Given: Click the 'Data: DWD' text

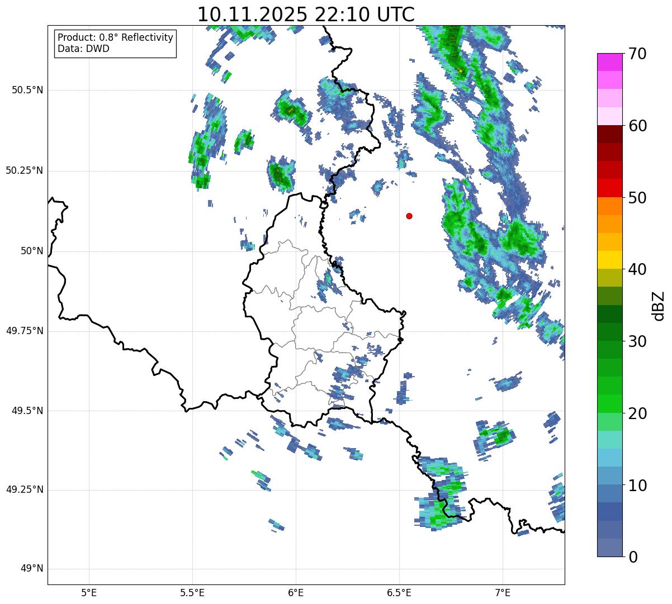Looking at the screenshot, I should [83, 49].
